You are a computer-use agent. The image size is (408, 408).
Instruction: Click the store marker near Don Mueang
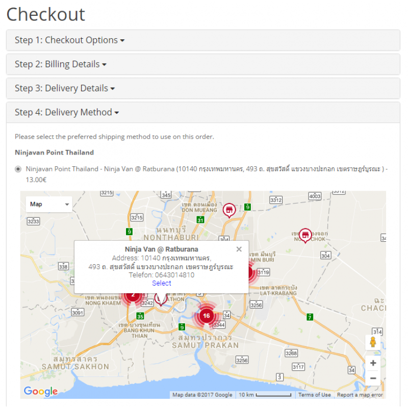point(229,209)
